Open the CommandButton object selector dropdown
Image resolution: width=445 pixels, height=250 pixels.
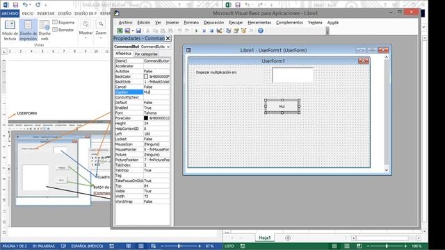pos(168,47)
